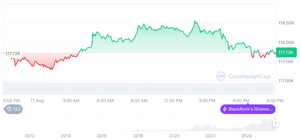Click the CoinMarketCap logo watermark icon

point(221,76)
